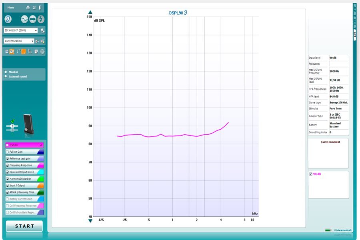Click the ear selection icon
This screenshot has height=240, width=360.
point(8,19)
